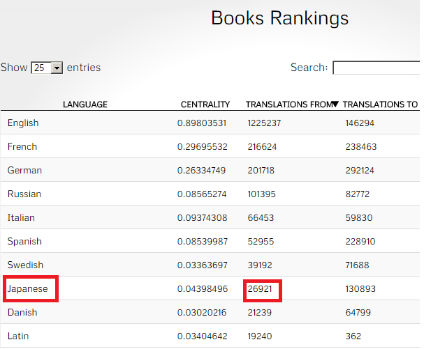Select the French language cell
Image resolution: width=424 pixels, height=349 pixels.
pyautogui.click(x=22, y=147)
